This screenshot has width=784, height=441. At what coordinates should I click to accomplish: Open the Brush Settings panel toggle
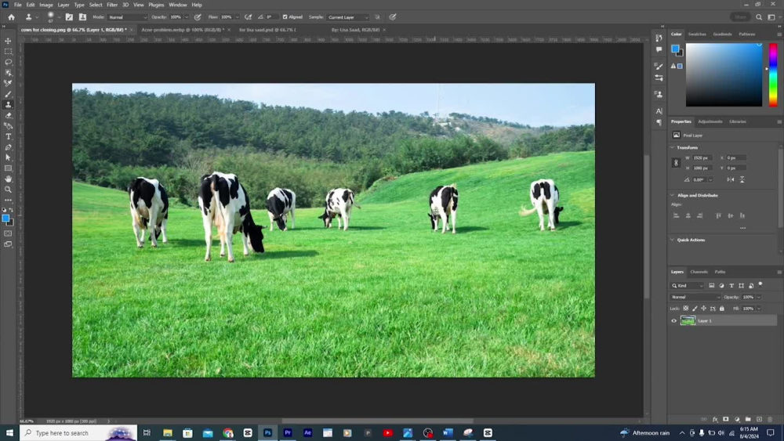tap(69, 17)
